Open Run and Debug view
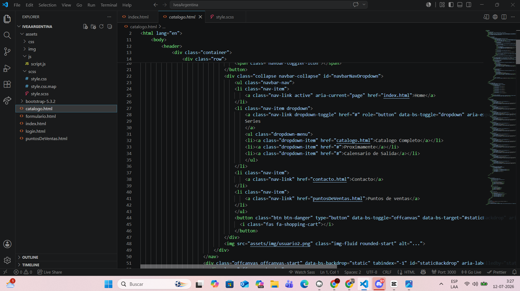520x291 pixels. (x=7, y=68)
